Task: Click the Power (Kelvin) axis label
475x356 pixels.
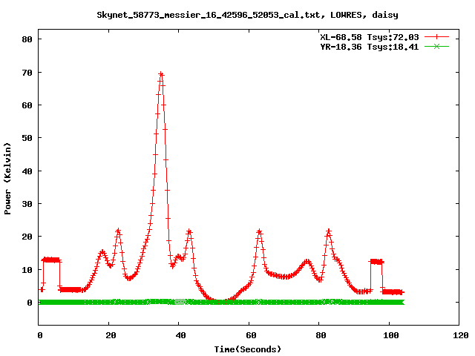Action: (x=7, y=179)
